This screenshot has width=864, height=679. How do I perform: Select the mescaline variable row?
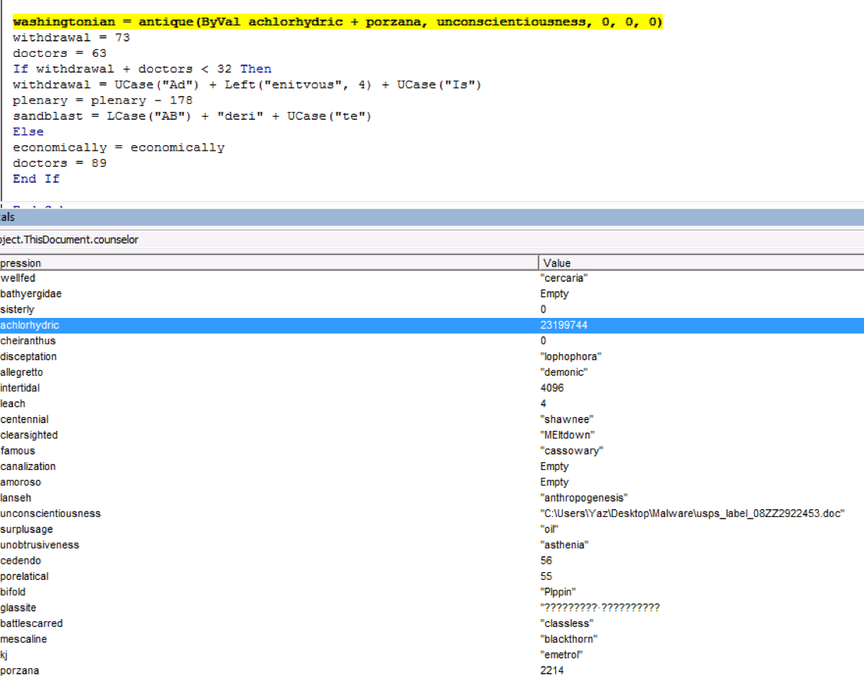(x=432, y=639)
